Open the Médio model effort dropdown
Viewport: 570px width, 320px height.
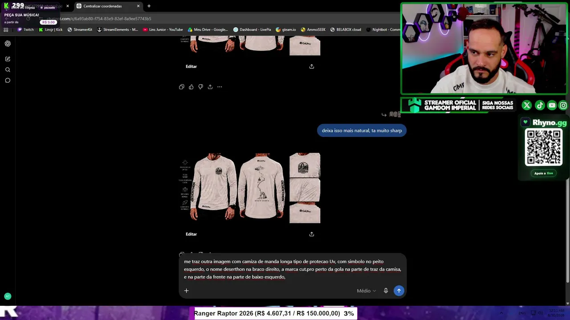pos(366,291)
